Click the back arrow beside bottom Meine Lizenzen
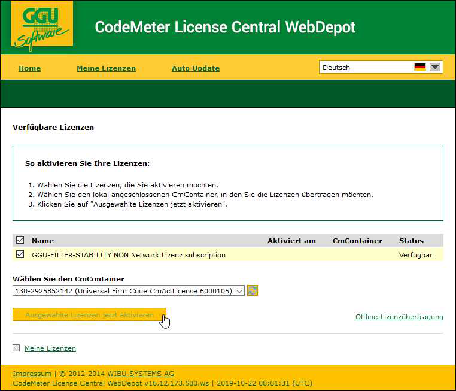 point(16,348)
